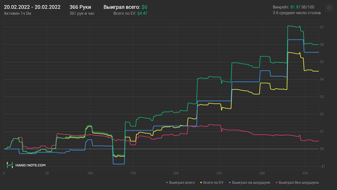
Task: Click the Активен 1ч 0м text
Action: pyautogui.click(x=18, y=13)
